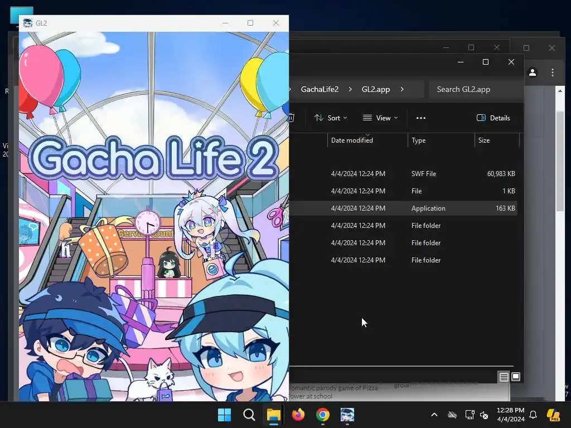The image size is (571, 428).
Task: Select the SWF File row
Action: pyautogui.click(x=404, y=174)
